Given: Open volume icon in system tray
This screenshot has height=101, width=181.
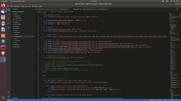Looking at the screenshot, I should pos(174,1).
